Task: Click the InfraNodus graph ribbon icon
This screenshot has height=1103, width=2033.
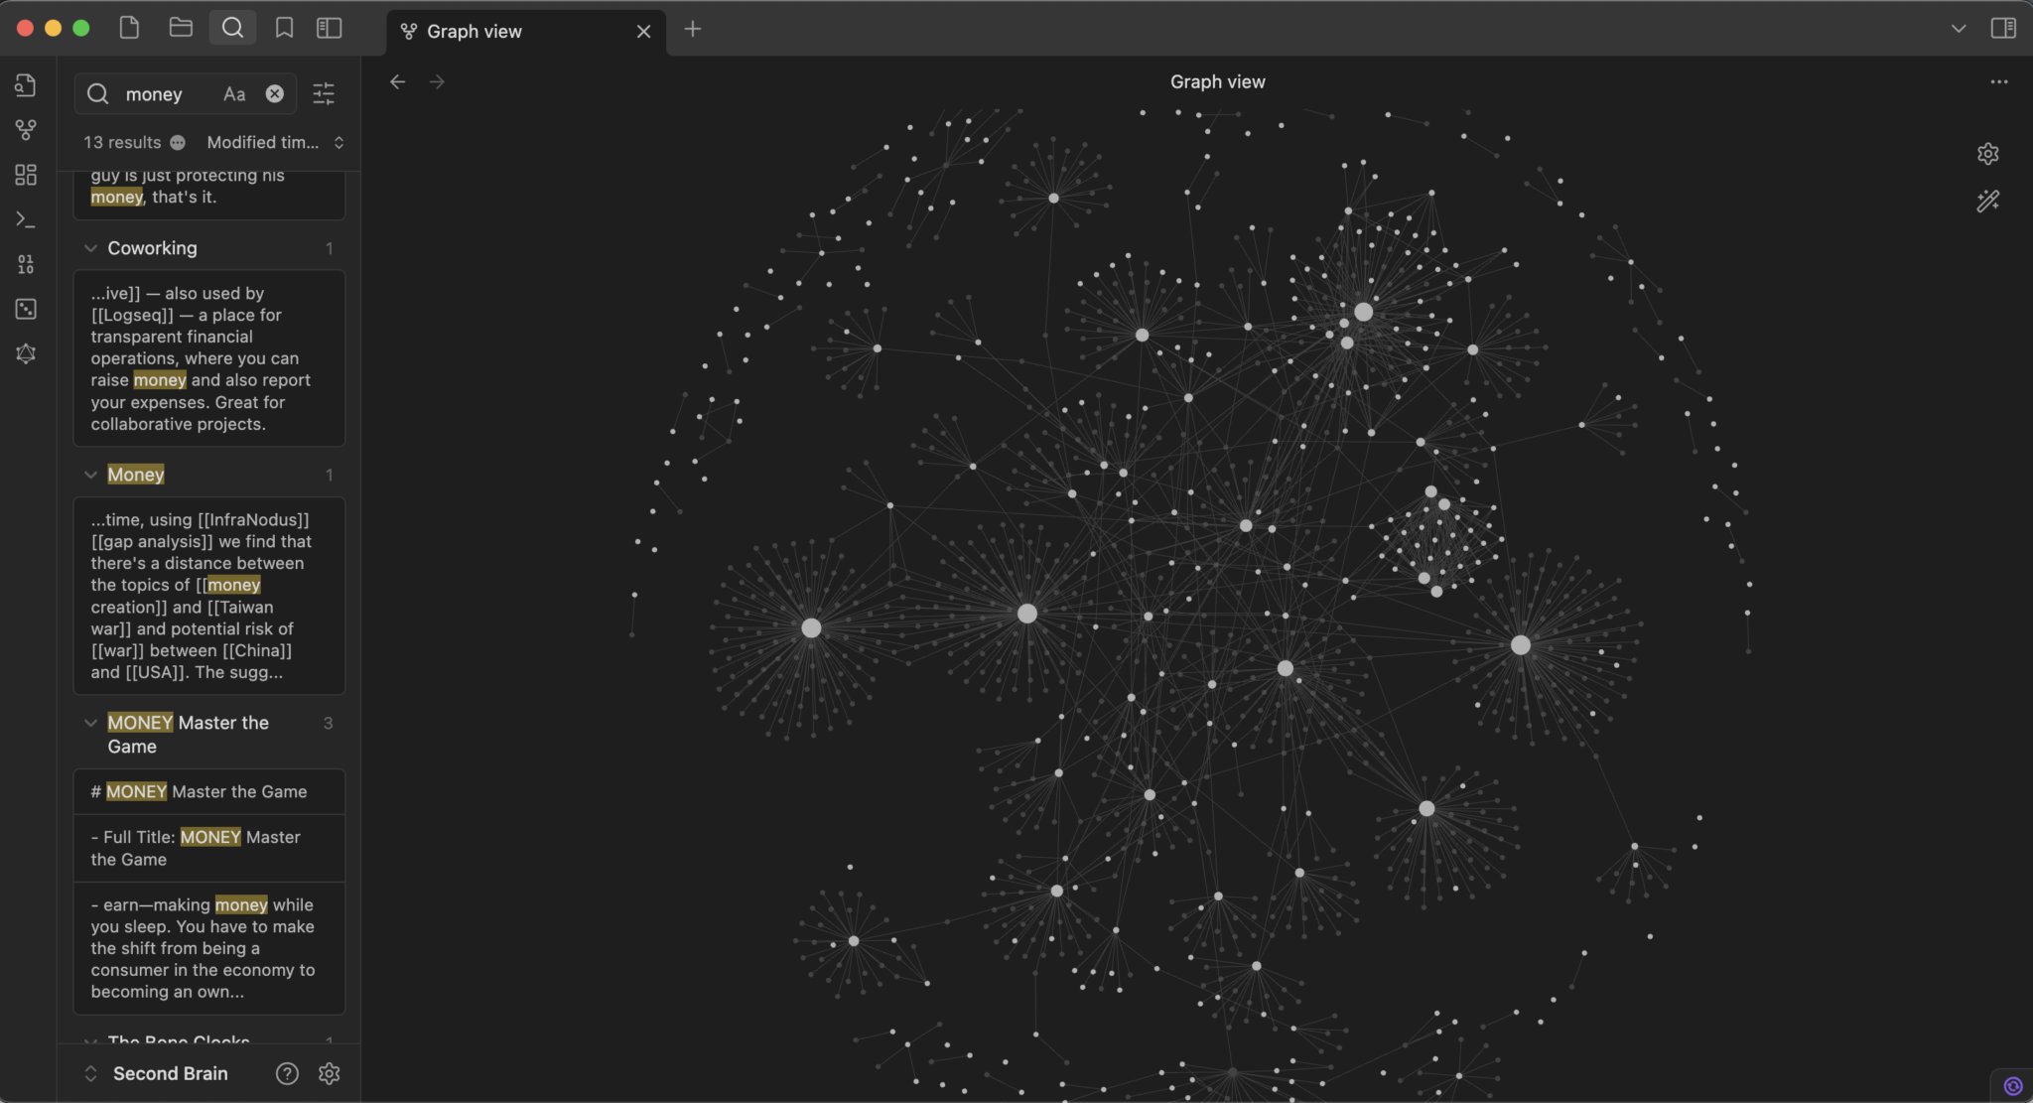Action: [26, 353]
